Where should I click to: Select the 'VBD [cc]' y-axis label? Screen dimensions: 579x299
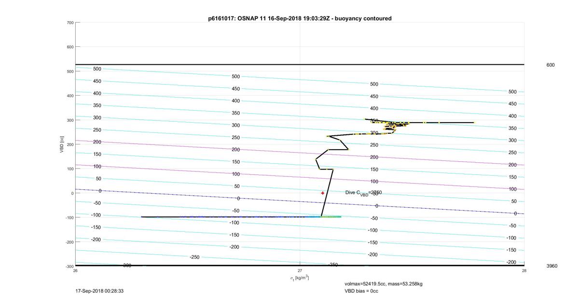coord(62,144)
